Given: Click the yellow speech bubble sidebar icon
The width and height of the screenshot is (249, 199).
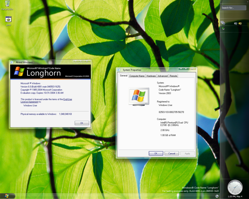Looking at the screenshot, I should pyautogui.click(x=240, y=24).
